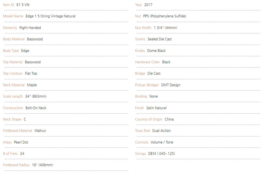This screenshot has height=179, width=267.
Task: Click the Top Contour Flat Top text
Action: 31,73
